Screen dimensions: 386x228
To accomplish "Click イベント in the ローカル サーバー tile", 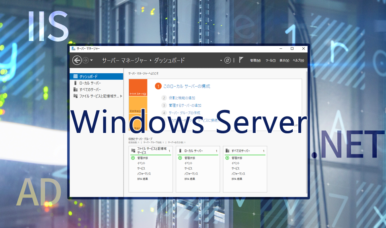I will point(189,163).
